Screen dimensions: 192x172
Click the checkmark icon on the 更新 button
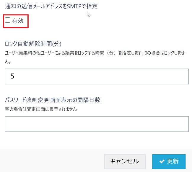(x=162, y=161)
